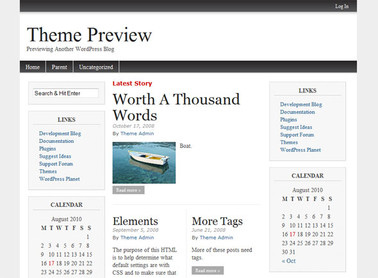Click day 31 in right calendar
This screenshot has width=378, height=278.
point(292,252)
